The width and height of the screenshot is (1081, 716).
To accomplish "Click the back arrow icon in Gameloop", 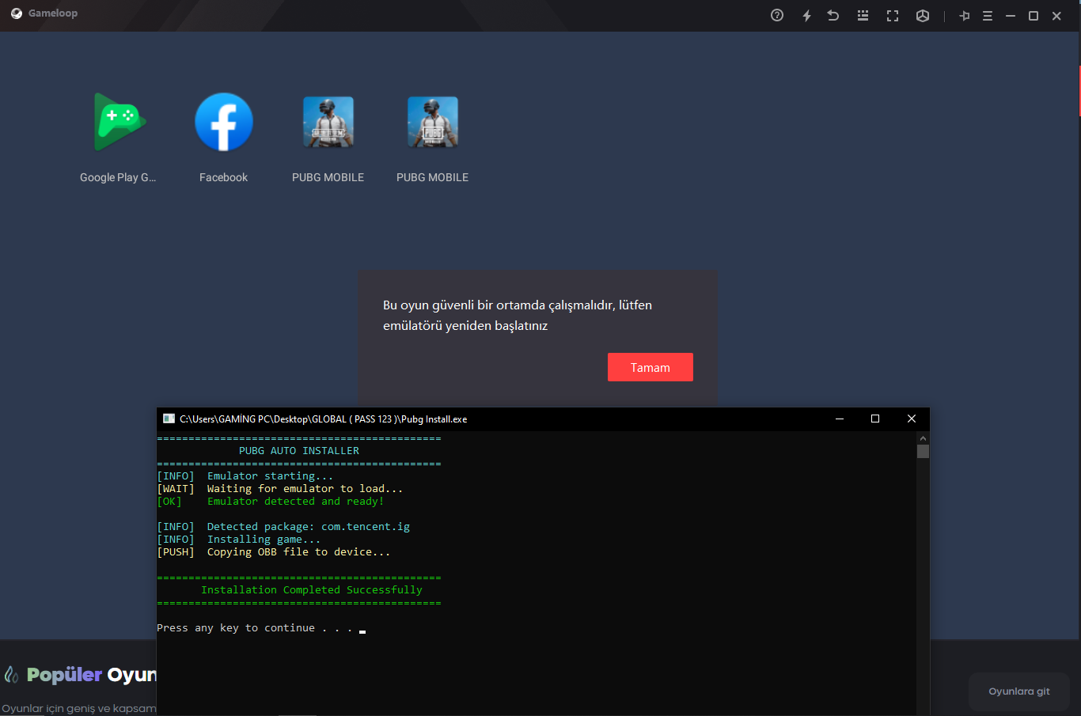I will (833, 15).
